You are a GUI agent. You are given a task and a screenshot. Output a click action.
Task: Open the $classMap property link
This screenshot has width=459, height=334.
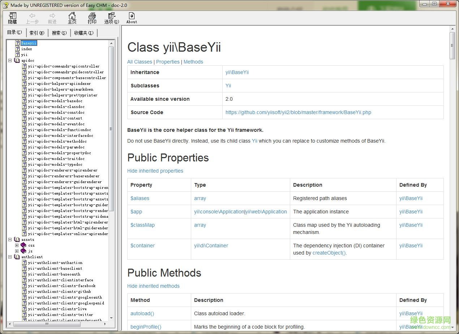tap(142, 225)
